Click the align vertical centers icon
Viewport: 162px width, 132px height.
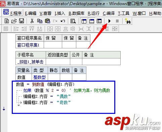pos(73,29)
